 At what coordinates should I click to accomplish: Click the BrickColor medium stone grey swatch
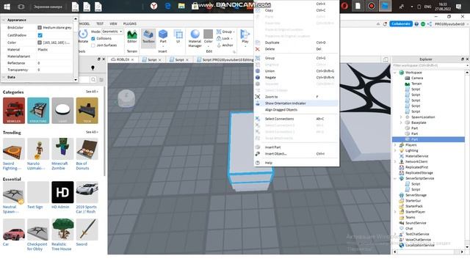point(40,28)
